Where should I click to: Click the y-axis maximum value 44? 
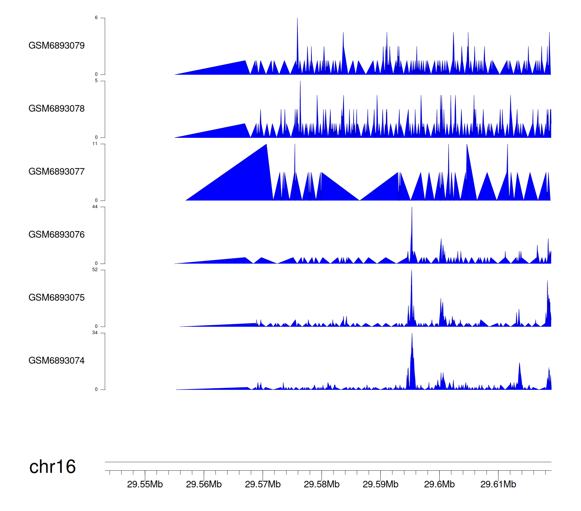point(95,207)
